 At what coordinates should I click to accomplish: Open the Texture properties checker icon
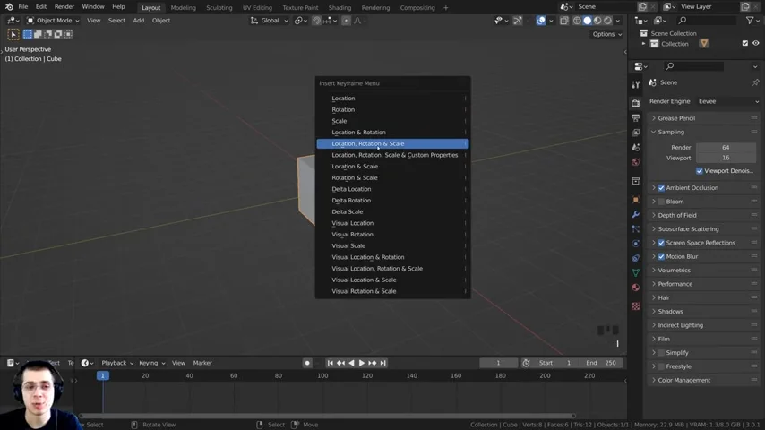click(635, 306)
